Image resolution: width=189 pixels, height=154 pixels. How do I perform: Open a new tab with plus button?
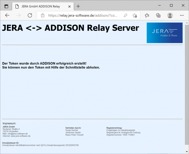click(x=78, y=6)
